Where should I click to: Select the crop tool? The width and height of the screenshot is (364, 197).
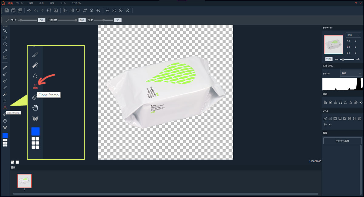[5, 57]
